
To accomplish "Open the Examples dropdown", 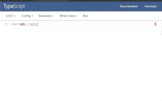I will click(x=46, y=16).
